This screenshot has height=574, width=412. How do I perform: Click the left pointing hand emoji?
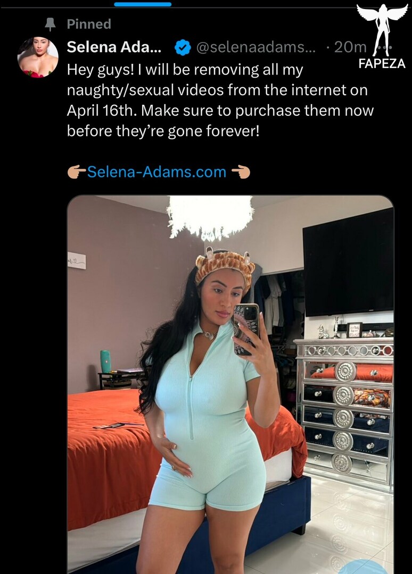76,172
